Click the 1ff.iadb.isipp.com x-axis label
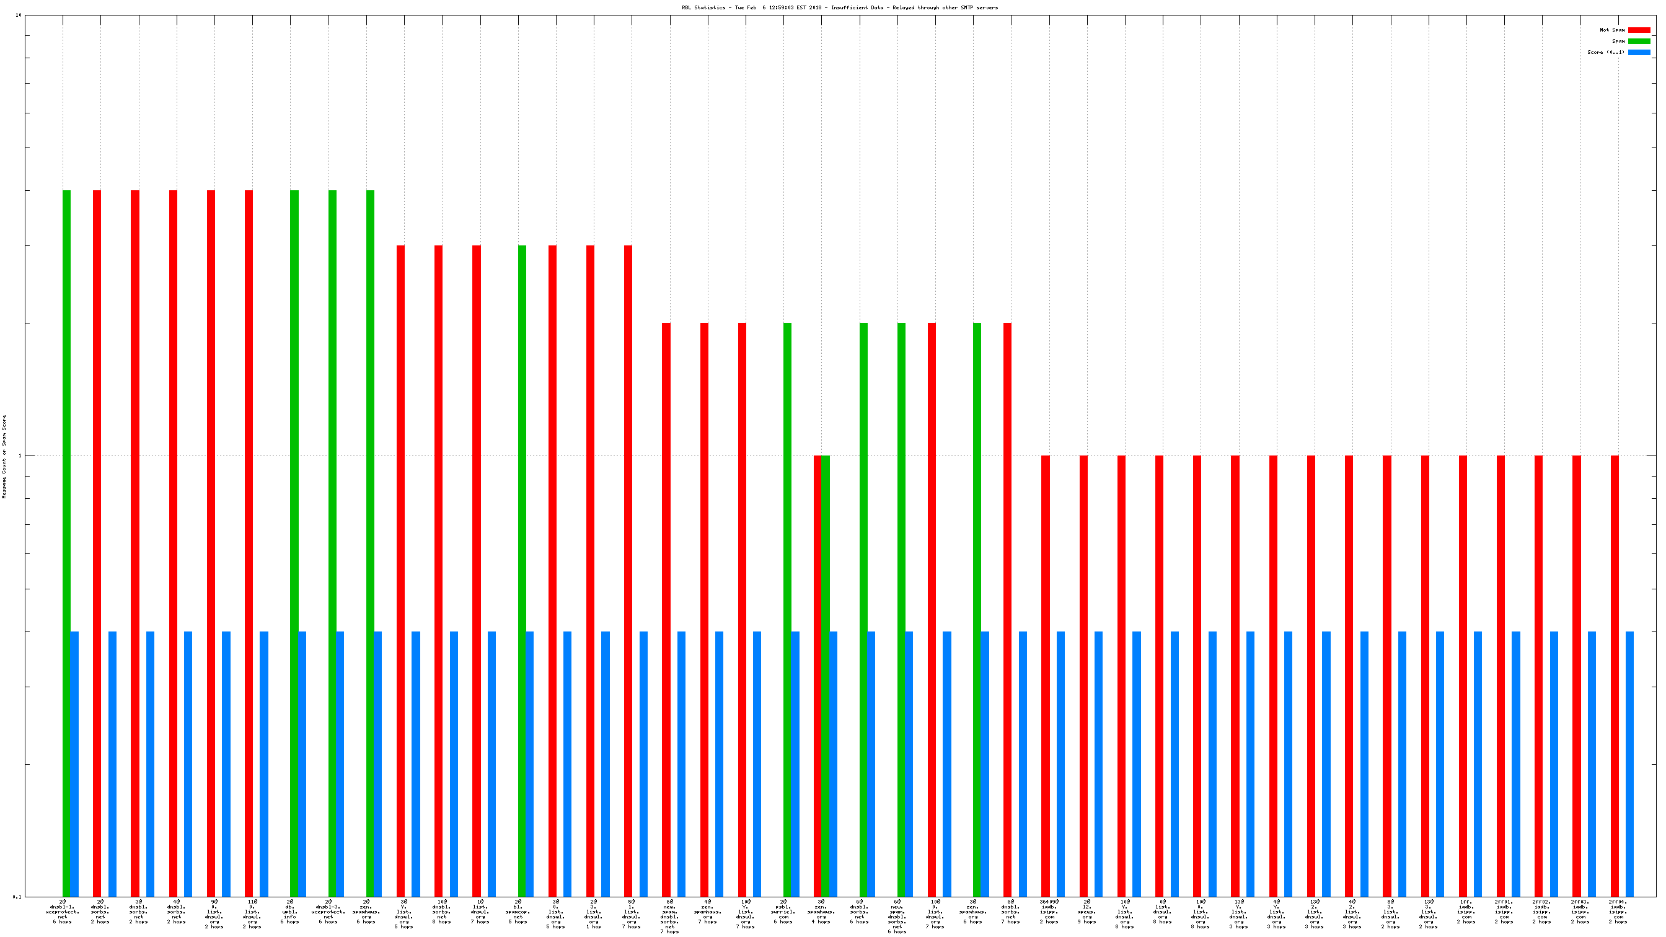 coord(1466,911)
